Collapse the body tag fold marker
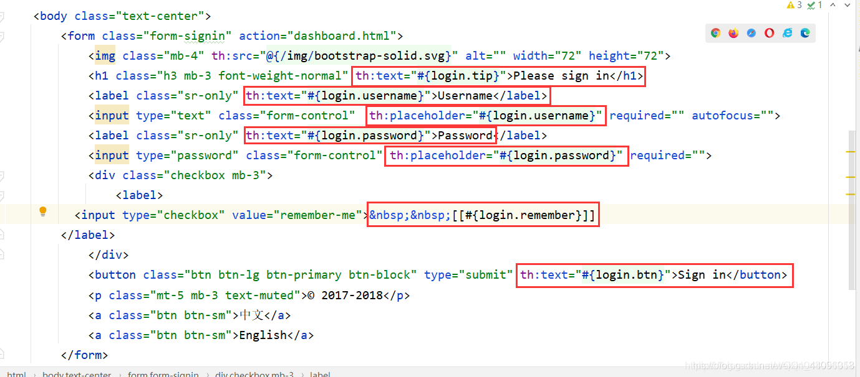Screen dimensions: 860x377 coord(2,16)
